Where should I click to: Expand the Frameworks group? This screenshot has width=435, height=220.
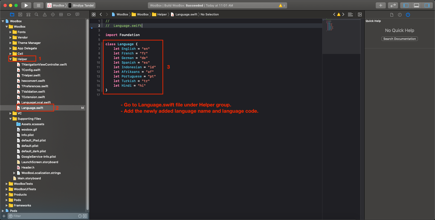(x=7, y=205)
